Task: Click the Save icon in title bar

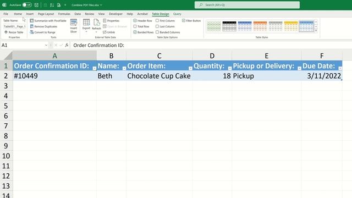Action: click(36, 5)
